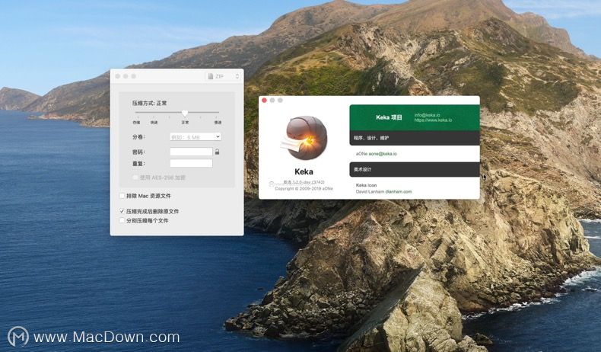Click the lock icon beside password field
Viewport: 601px width, 352px height.
(217, 152)
